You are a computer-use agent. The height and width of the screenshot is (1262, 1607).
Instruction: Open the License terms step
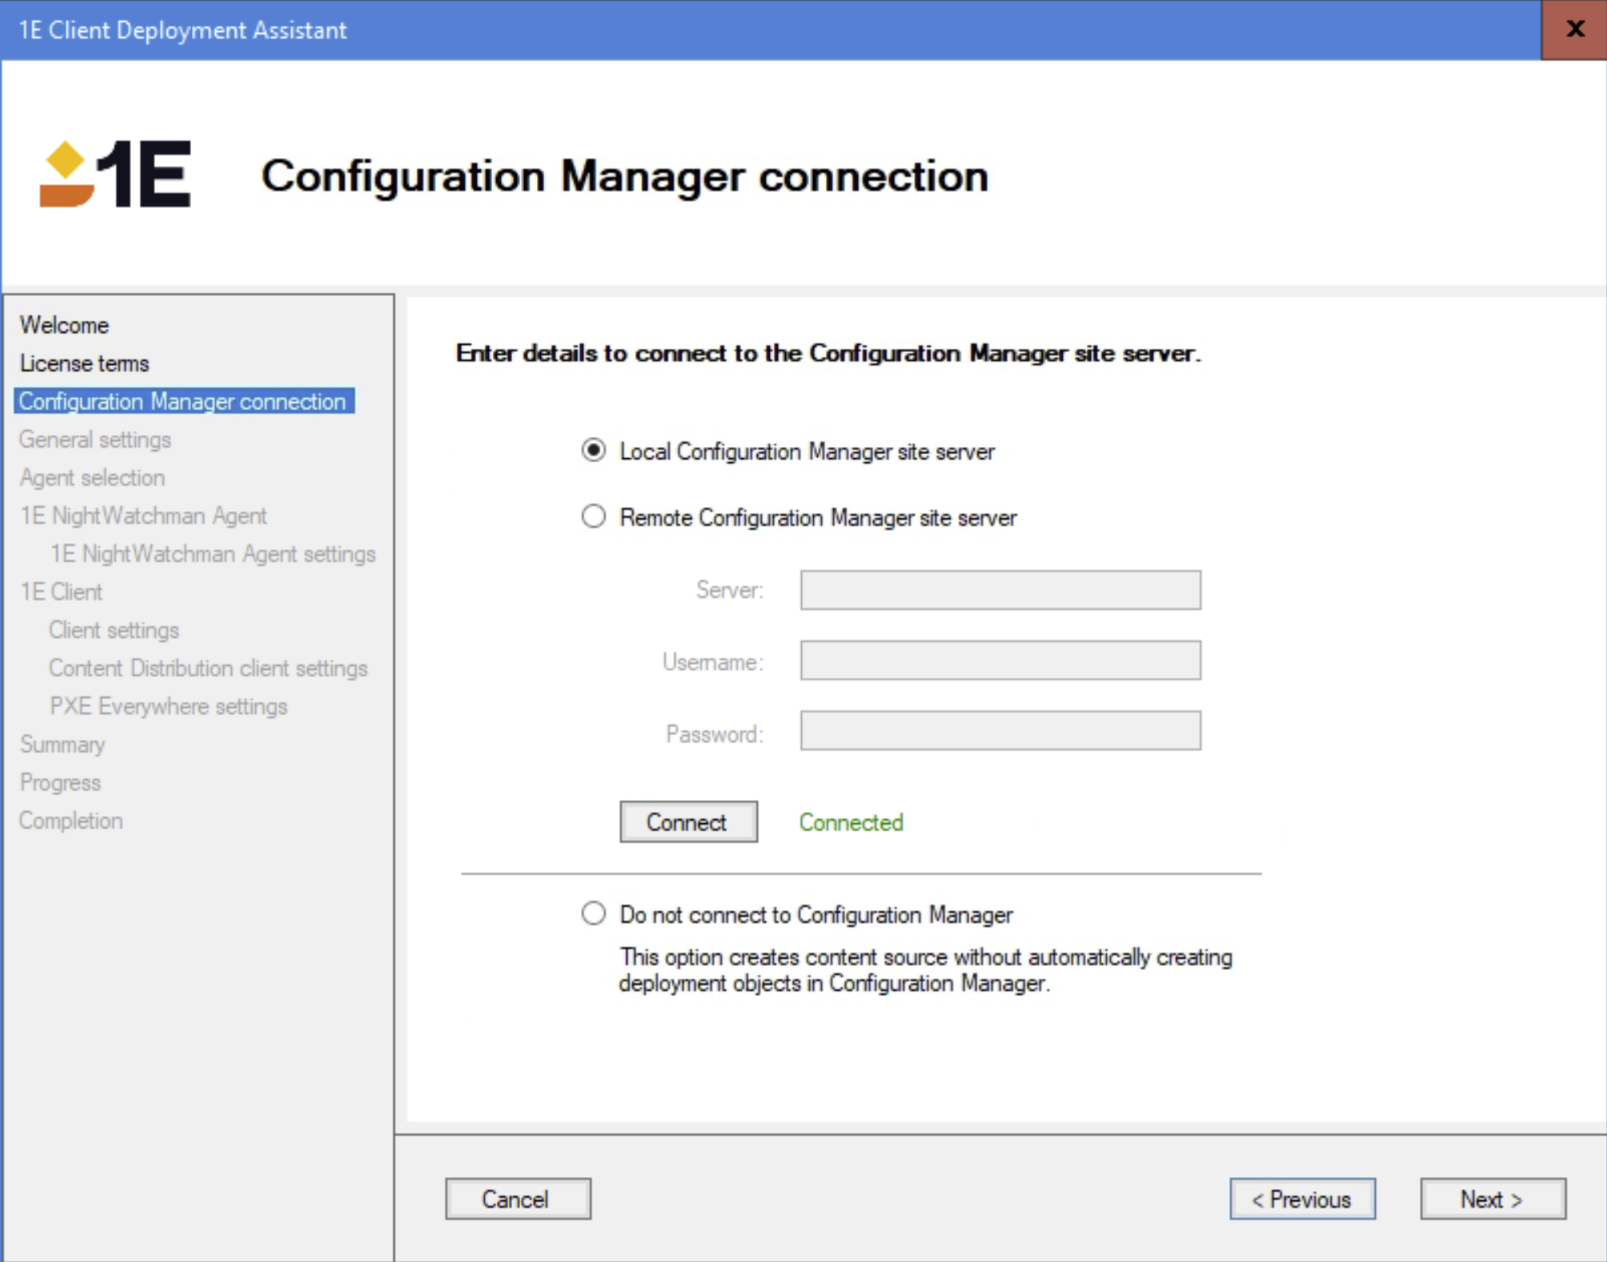84,363
